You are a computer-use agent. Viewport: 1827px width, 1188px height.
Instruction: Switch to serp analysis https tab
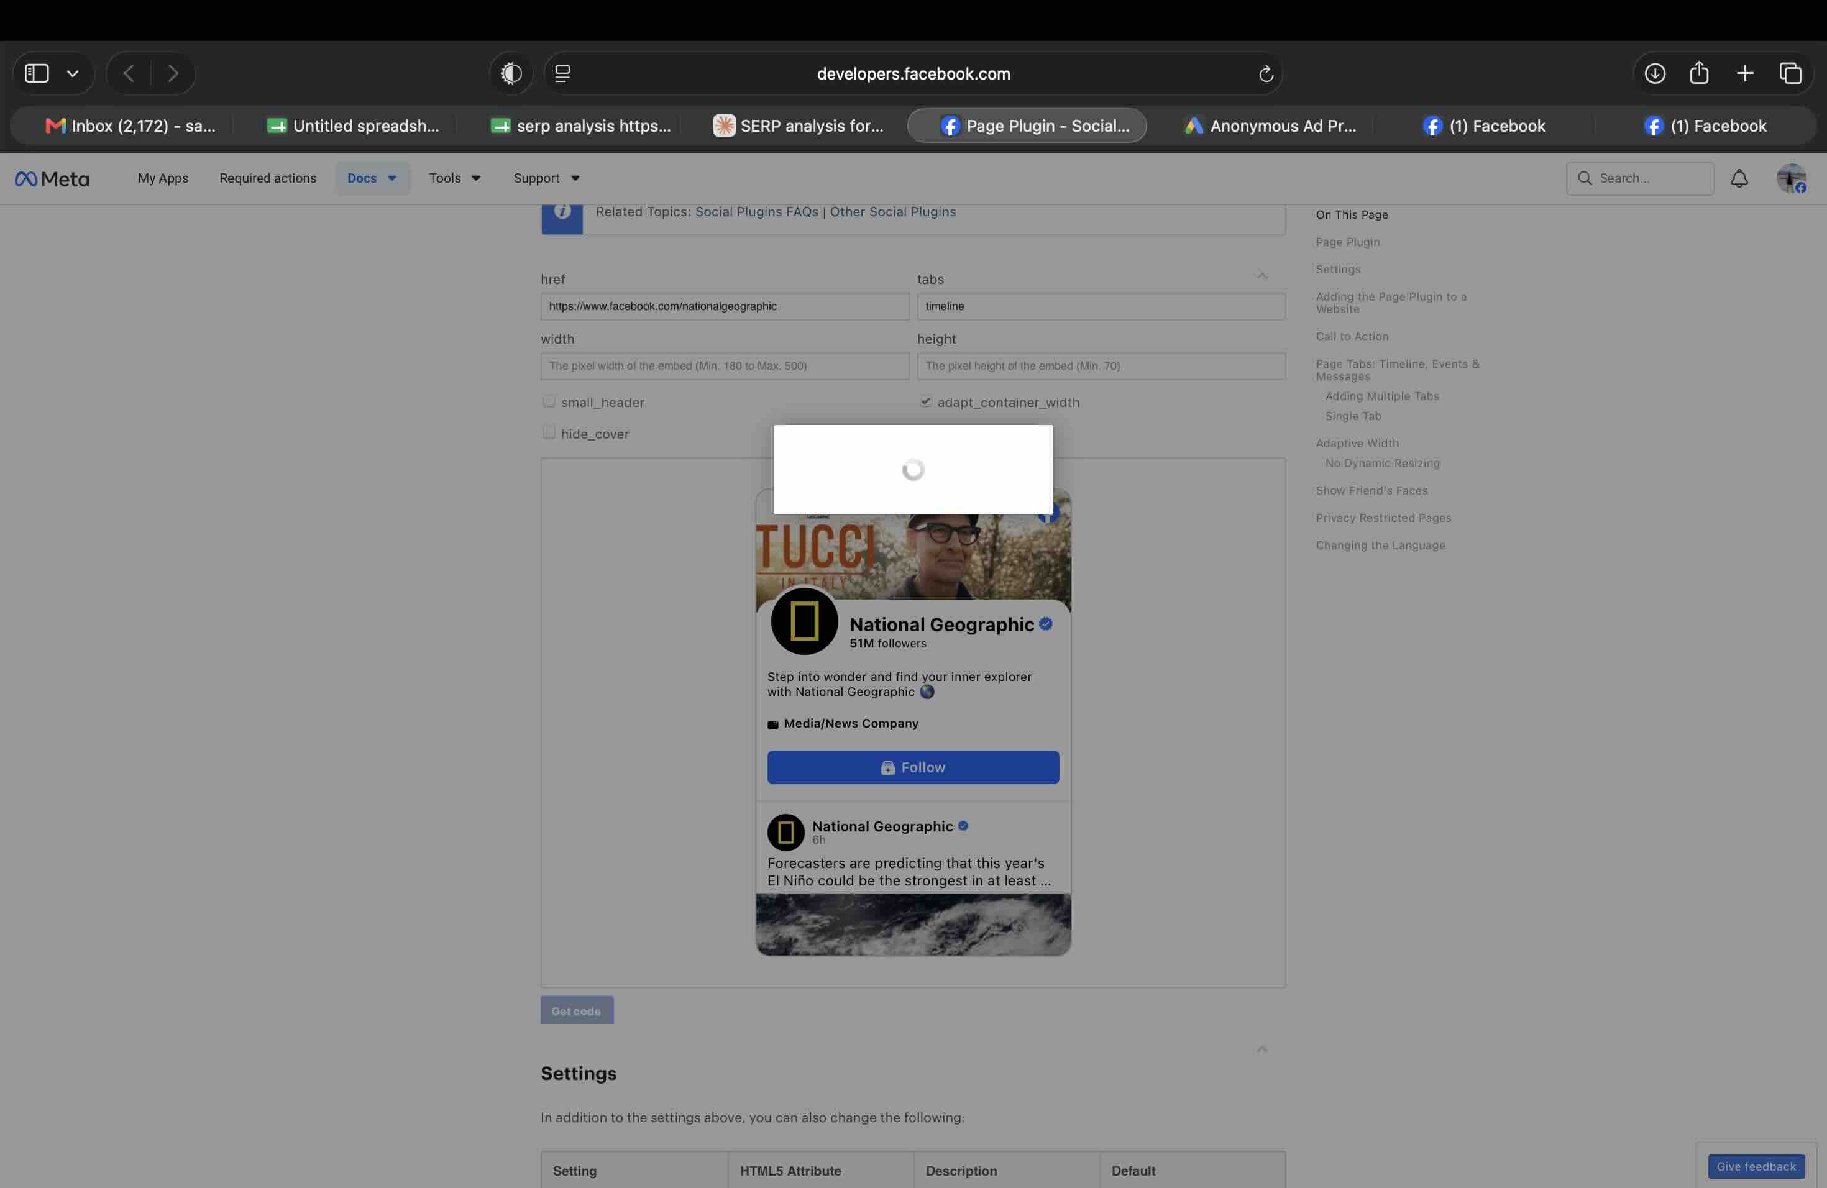(x=581, y=126)
